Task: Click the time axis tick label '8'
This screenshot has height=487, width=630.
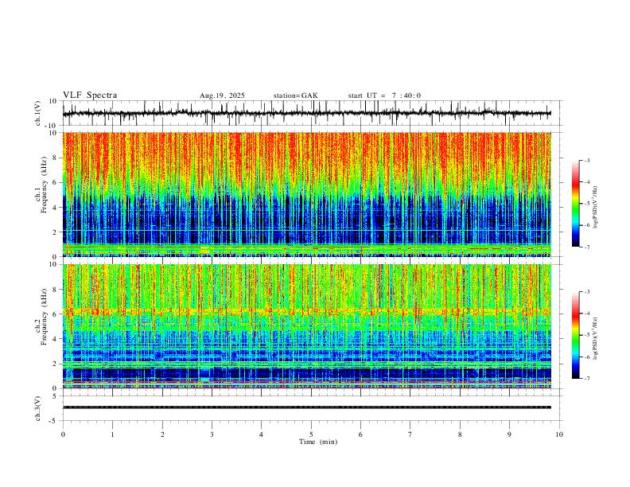Action: 460,434
